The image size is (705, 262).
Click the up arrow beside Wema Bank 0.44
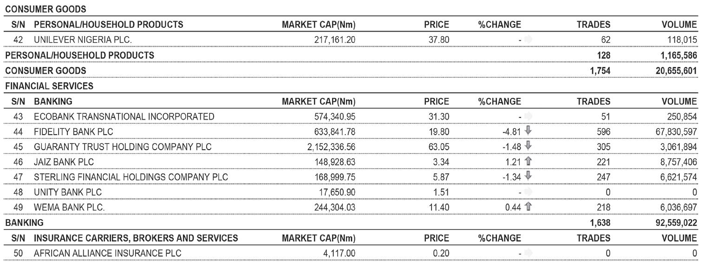point(529,207)
